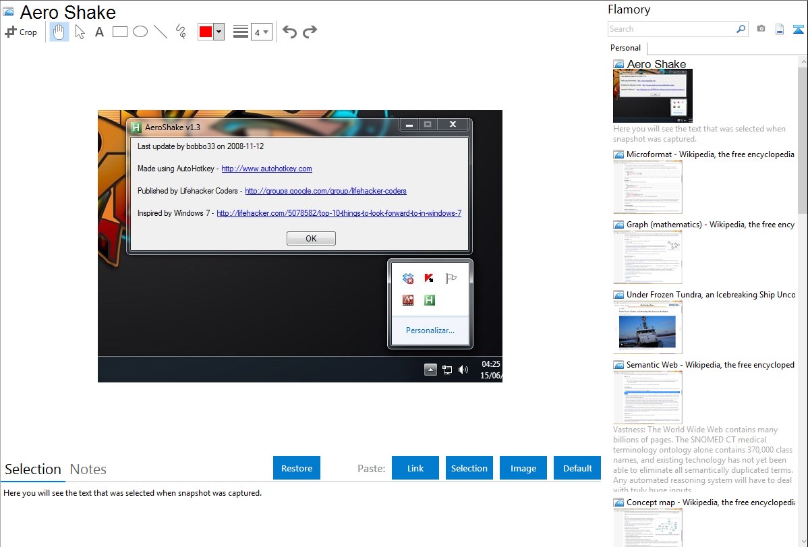
Task: Undo the last edit
Action: (289, 32)
